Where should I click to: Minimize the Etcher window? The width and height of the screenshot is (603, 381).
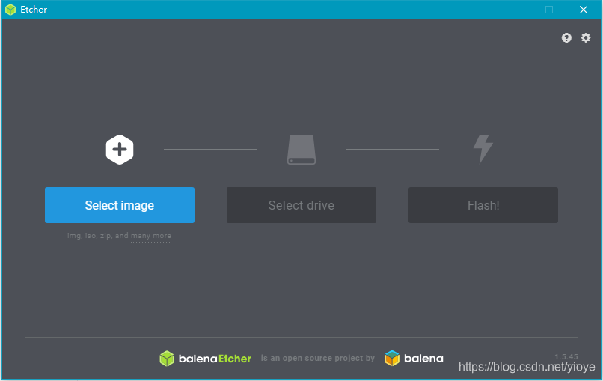tap(515, 10)
